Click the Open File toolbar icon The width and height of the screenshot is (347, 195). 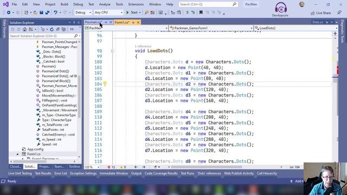35,12
